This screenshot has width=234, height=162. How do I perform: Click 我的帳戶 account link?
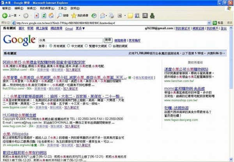(x=213, y=28)
